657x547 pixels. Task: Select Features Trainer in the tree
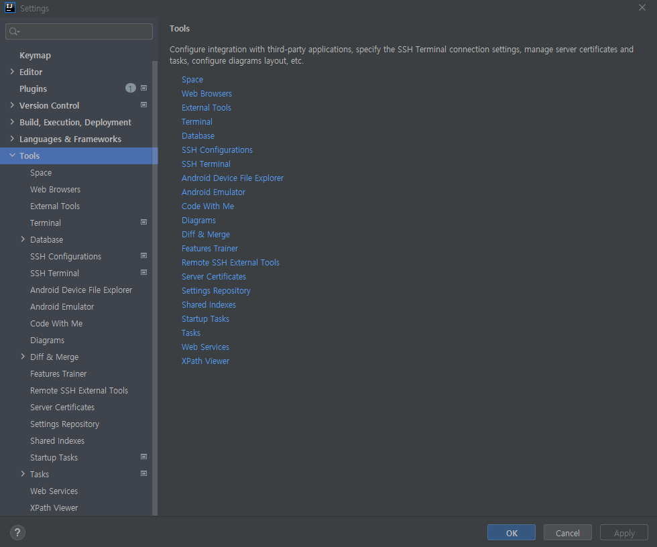tap(59, 373)
